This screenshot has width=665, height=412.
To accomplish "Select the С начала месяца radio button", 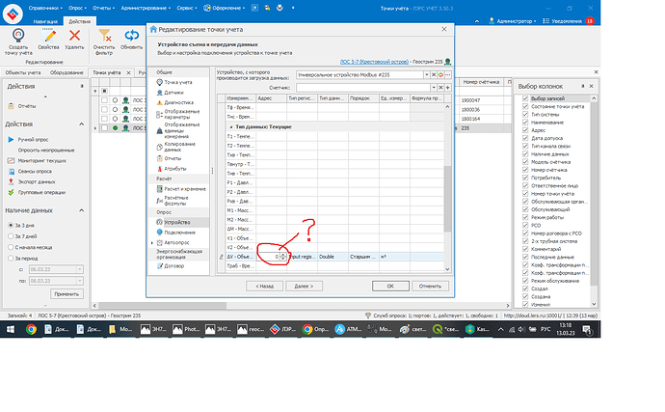I will 11,247.
